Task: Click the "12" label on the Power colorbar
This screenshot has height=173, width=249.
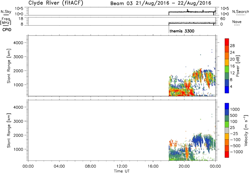Action: (232, 73)
